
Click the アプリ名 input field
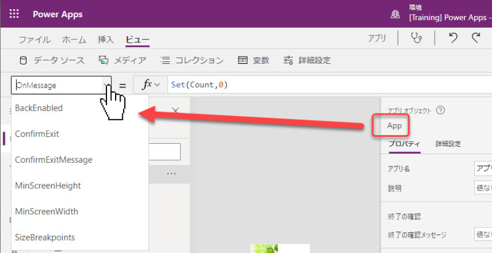coord(483,169)
